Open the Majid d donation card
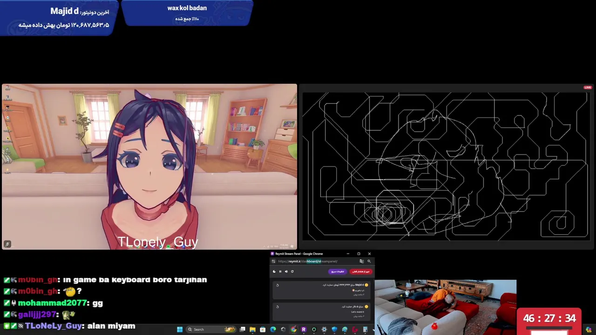Screen dimensions: 596x335 coord(322,290)
